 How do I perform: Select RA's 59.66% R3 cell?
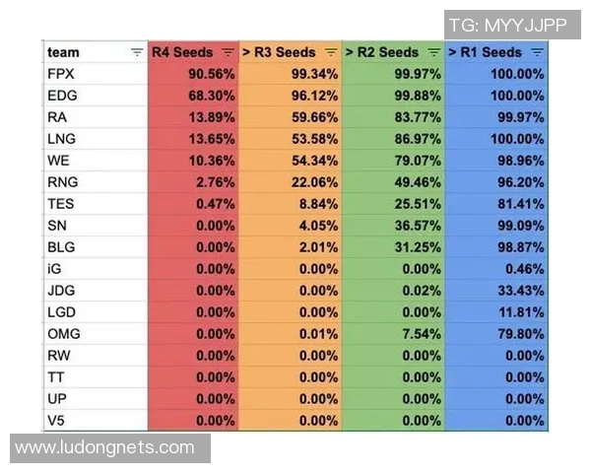click(291, 117)
